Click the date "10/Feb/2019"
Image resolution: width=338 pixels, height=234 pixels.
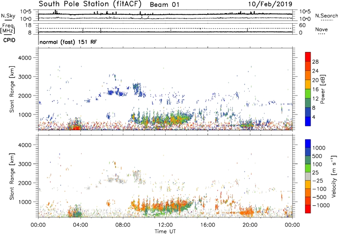(x=270, y=4)
